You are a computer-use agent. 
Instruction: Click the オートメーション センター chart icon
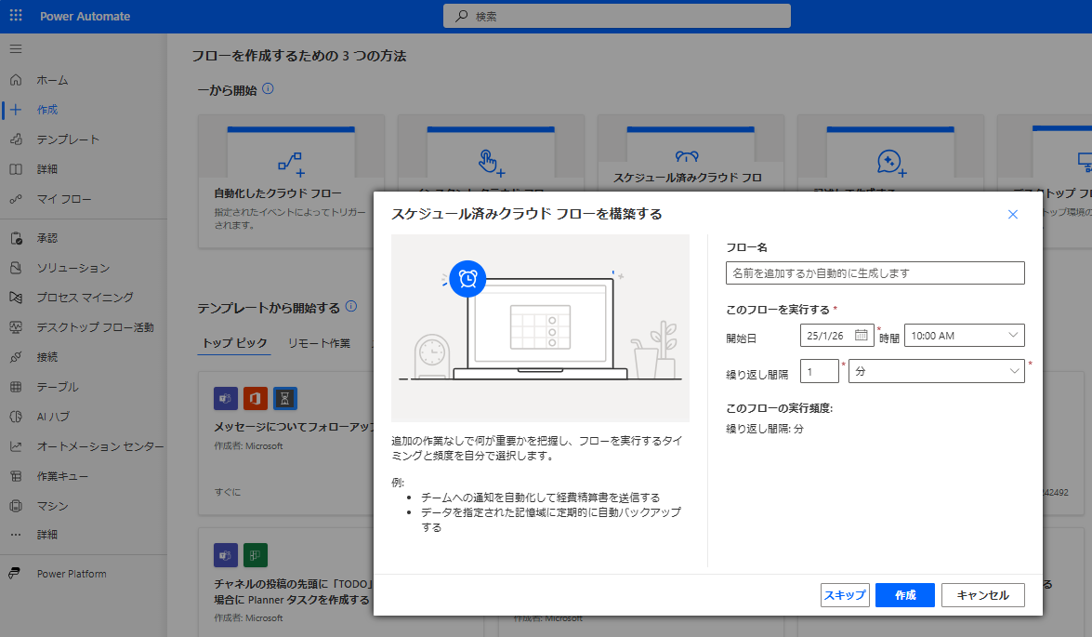click(16, 446)
